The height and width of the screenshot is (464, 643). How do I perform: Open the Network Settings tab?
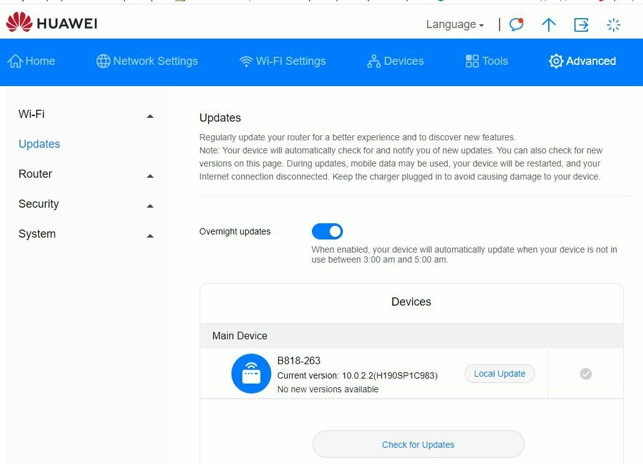147,61
